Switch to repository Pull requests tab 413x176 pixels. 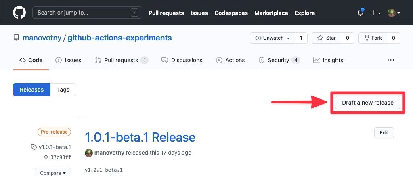point(122,60)
